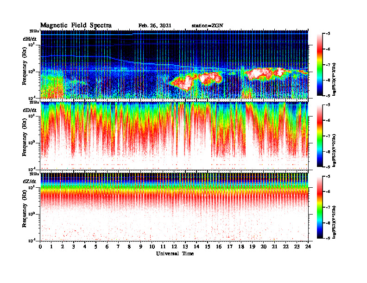Click log PSD unit label beside dD/dt color scale
The height and width of the screenshot is (283, 367).
pos(335,150)
